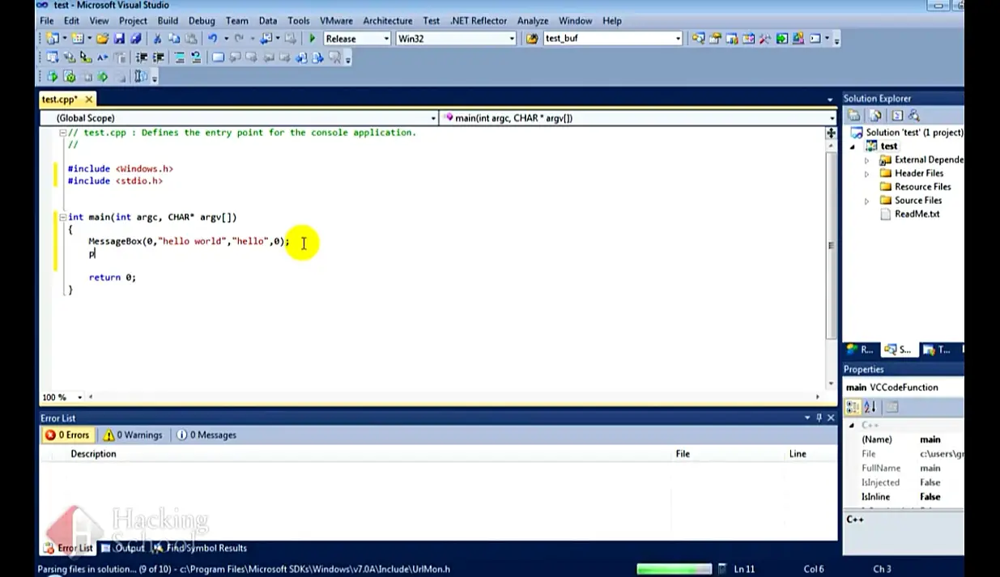
Task: Switch Properties grid to Alphabetical view
Action: (870, 407)
